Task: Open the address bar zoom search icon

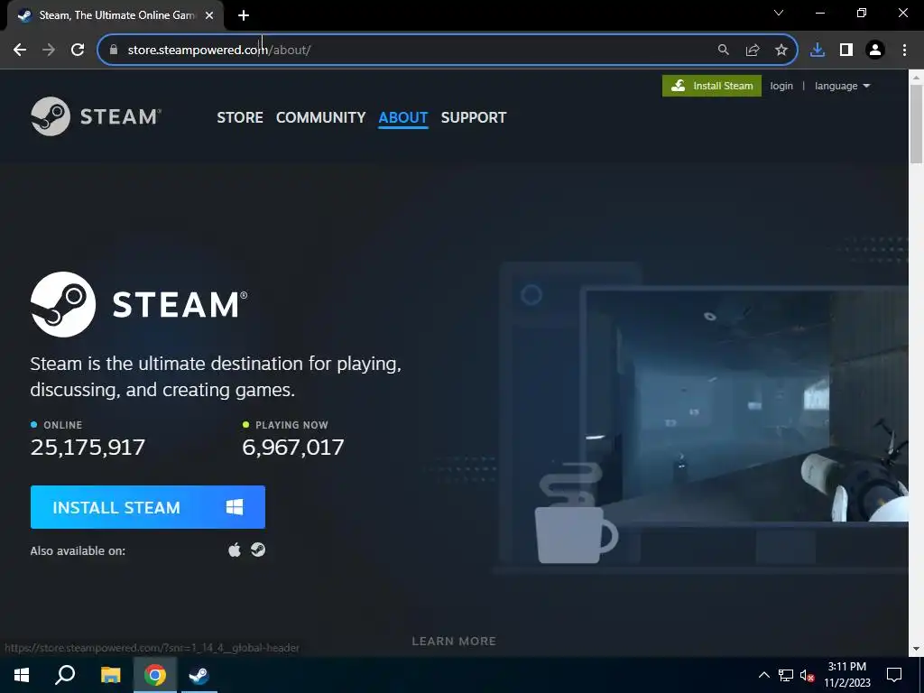Action: tap(724, 51)
